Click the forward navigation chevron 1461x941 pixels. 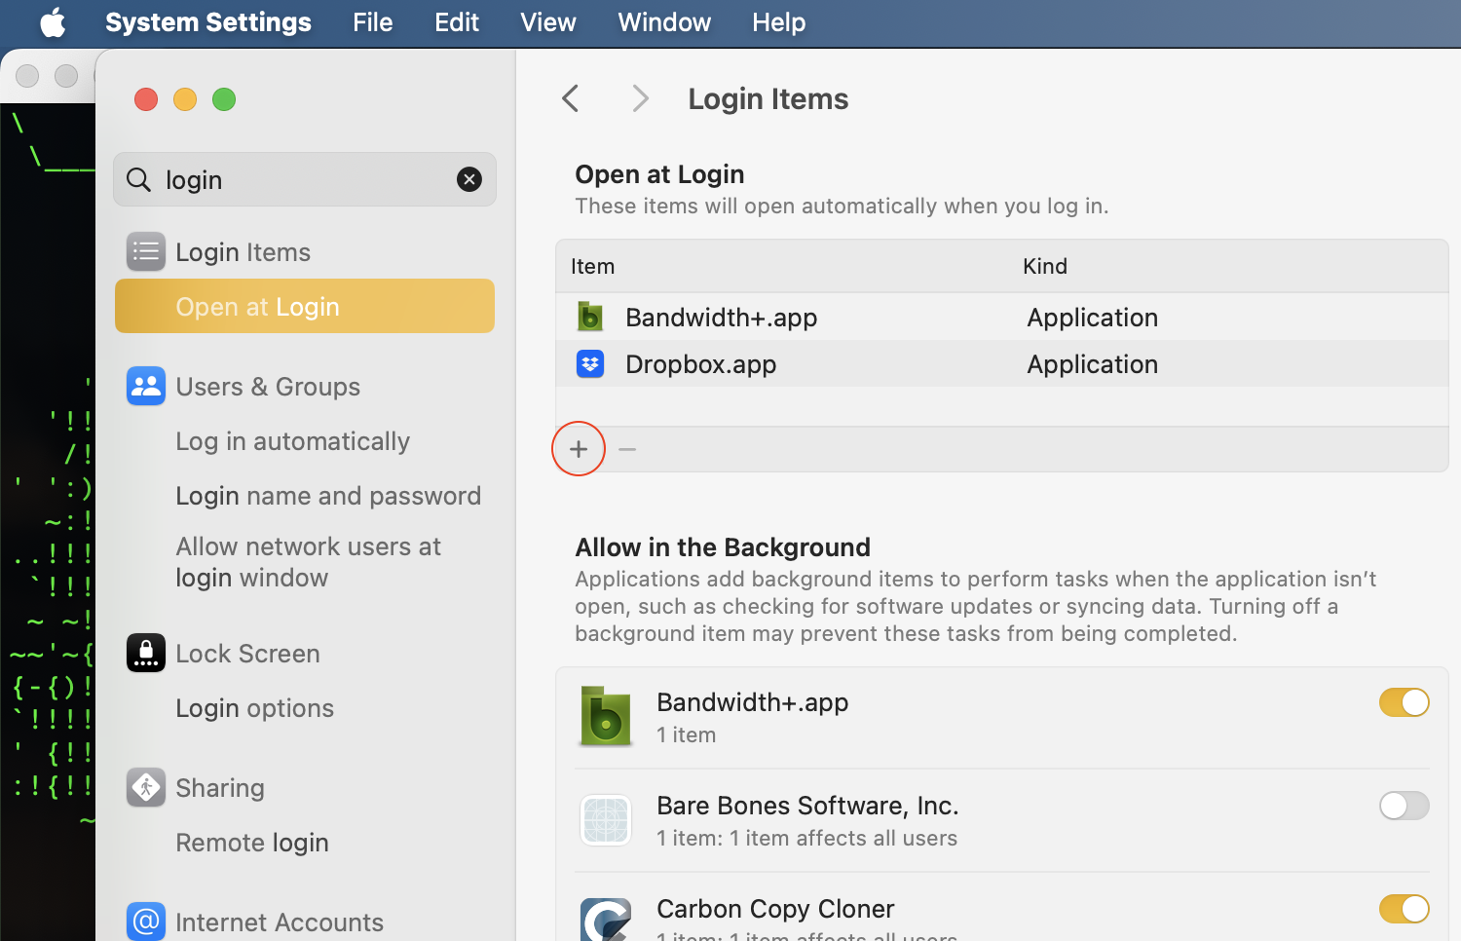click(639, 97)
